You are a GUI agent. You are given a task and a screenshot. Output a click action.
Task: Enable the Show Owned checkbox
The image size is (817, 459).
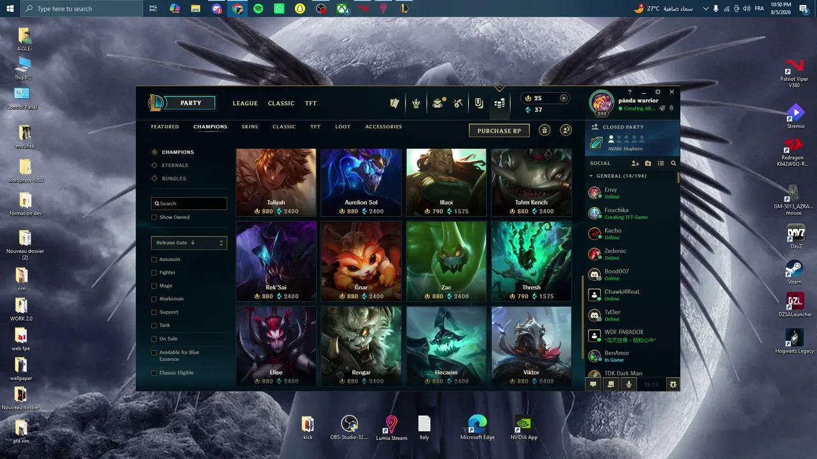154,217
